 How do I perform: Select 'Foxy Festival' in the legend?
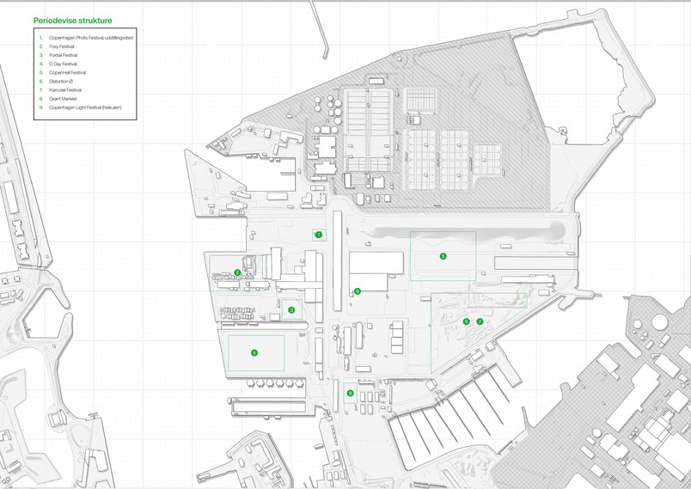[x=62, y=46]
